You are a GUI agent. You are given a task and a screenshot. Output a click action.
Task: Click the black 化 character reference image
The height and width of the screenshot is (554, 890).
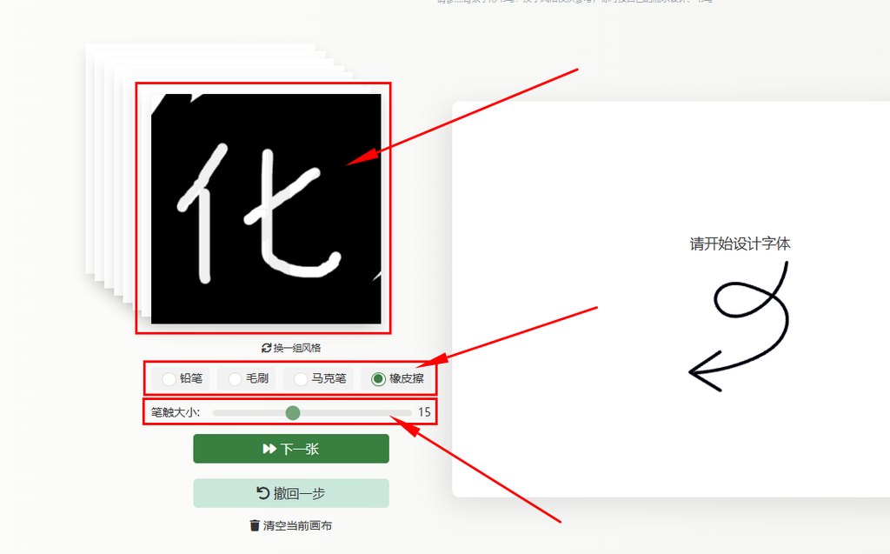(266, 209)
